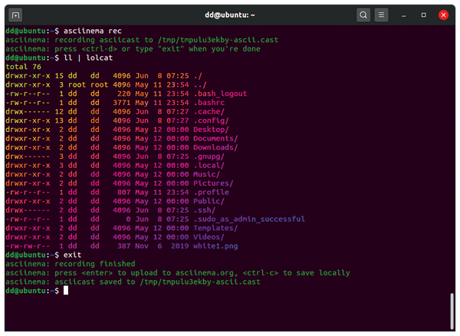Click the white1.png file name

(x=215, y=246)
